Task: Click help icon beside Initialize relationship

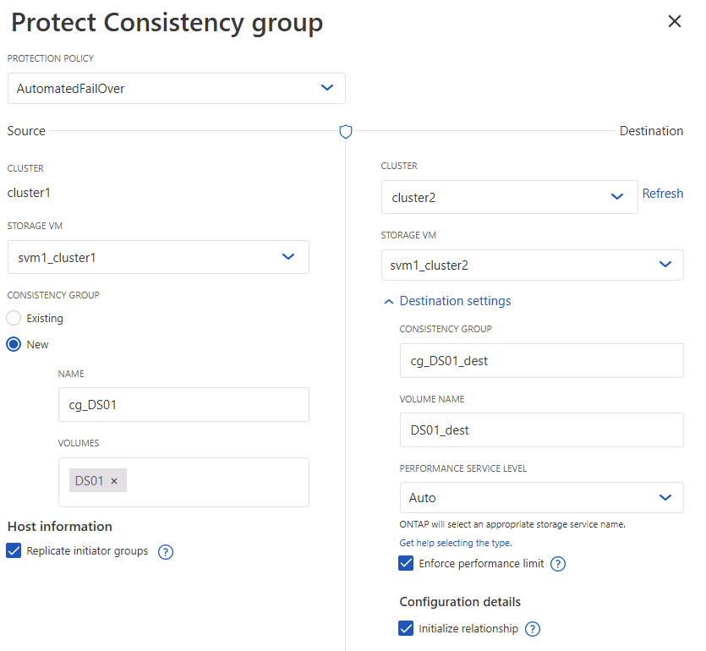Action: (533, 629)
